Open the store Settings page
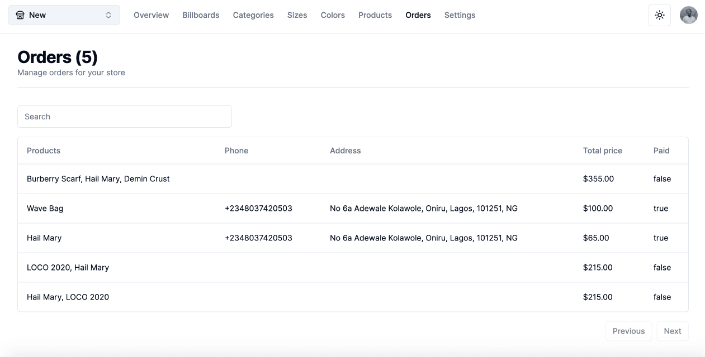The image size is (705, 357). (460, 15)
